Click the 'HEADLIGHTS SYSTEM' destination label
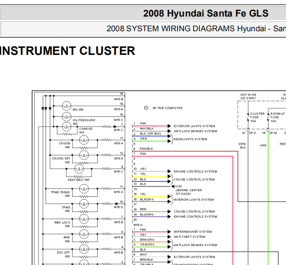Viewport: 286px width, 265px height. tap(190, 139)
